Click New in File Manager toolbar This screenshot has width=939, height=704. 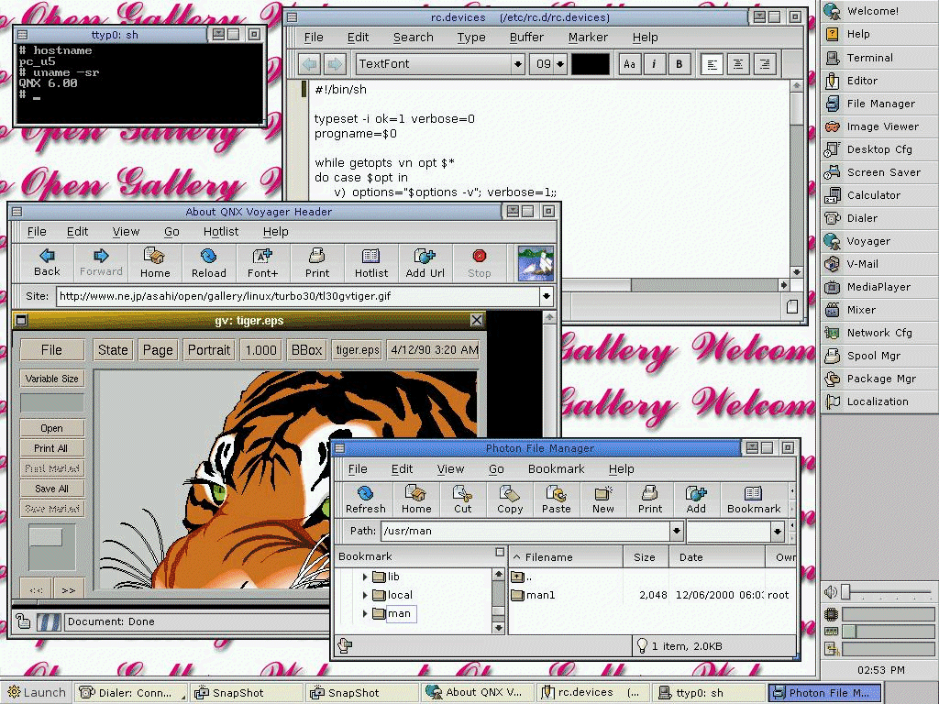(x=603, y=500)
